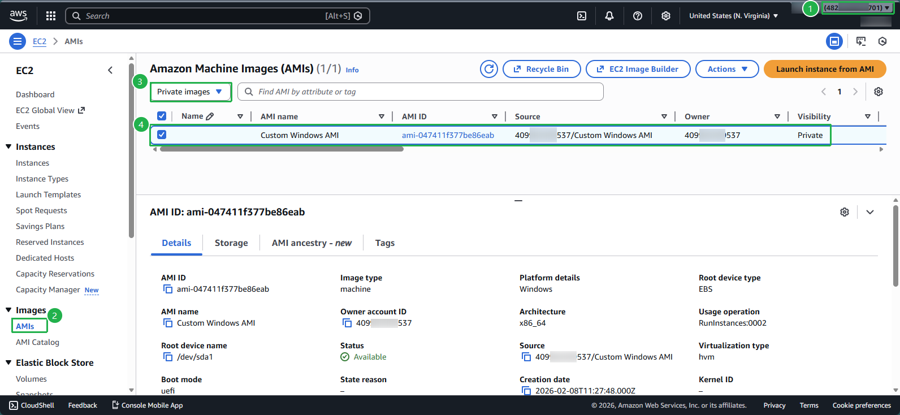Open the notifications bell
The width and height of the screenshot is (900, 415).
(609, 16)
